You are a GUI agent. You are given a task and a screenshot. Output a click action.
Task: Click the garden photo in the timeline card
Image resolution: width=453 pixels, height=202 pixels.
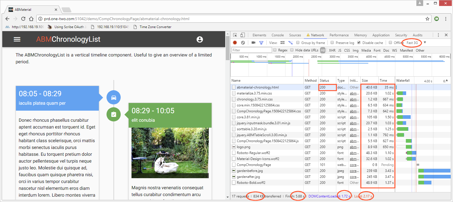coord(170,153)
